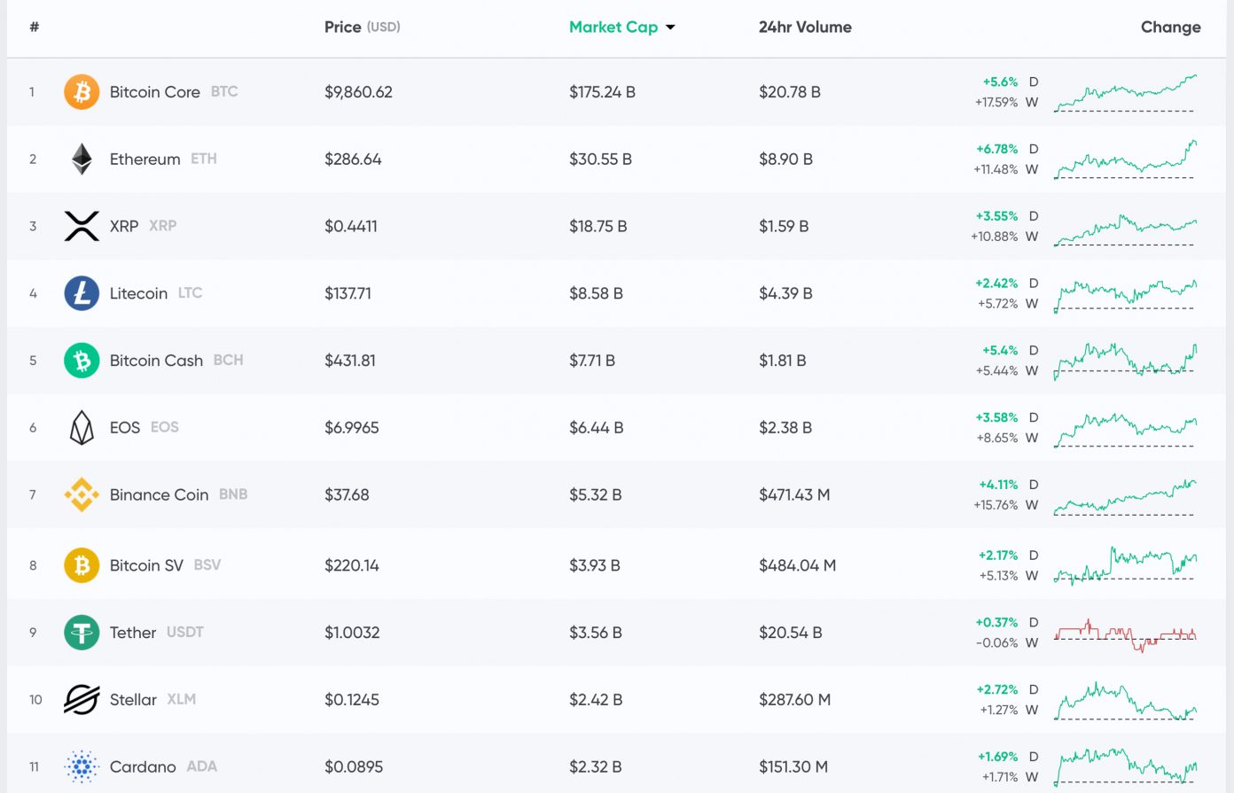Select the # ranking column header
Image resolution: width=1234 pixels, height=793 pixels.
point(33,27)
